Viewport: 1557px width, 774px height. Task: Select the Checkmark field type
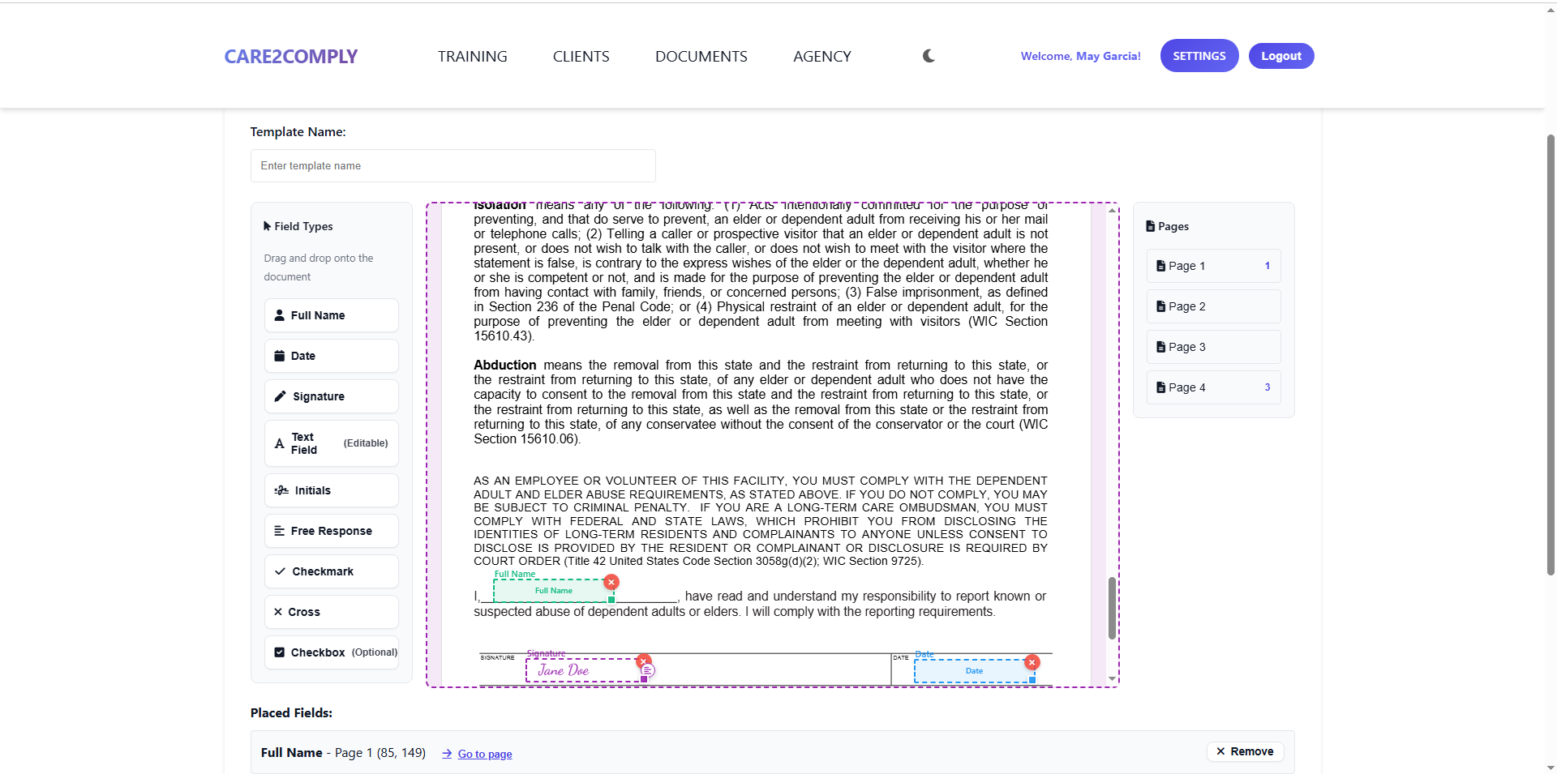point(331,571)
